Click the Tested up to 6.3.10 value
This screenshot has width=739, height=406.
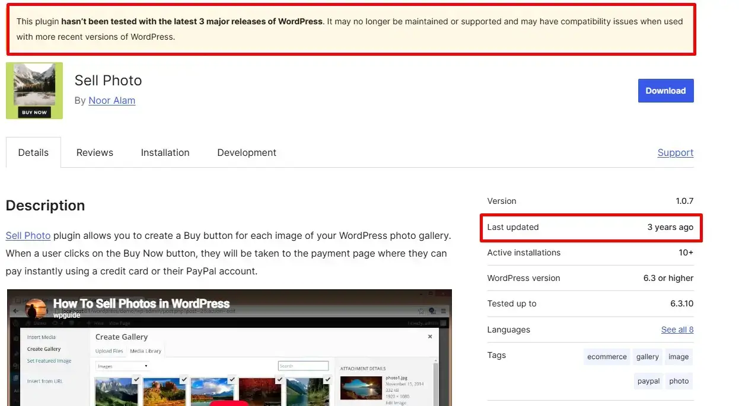coord(682,303)
